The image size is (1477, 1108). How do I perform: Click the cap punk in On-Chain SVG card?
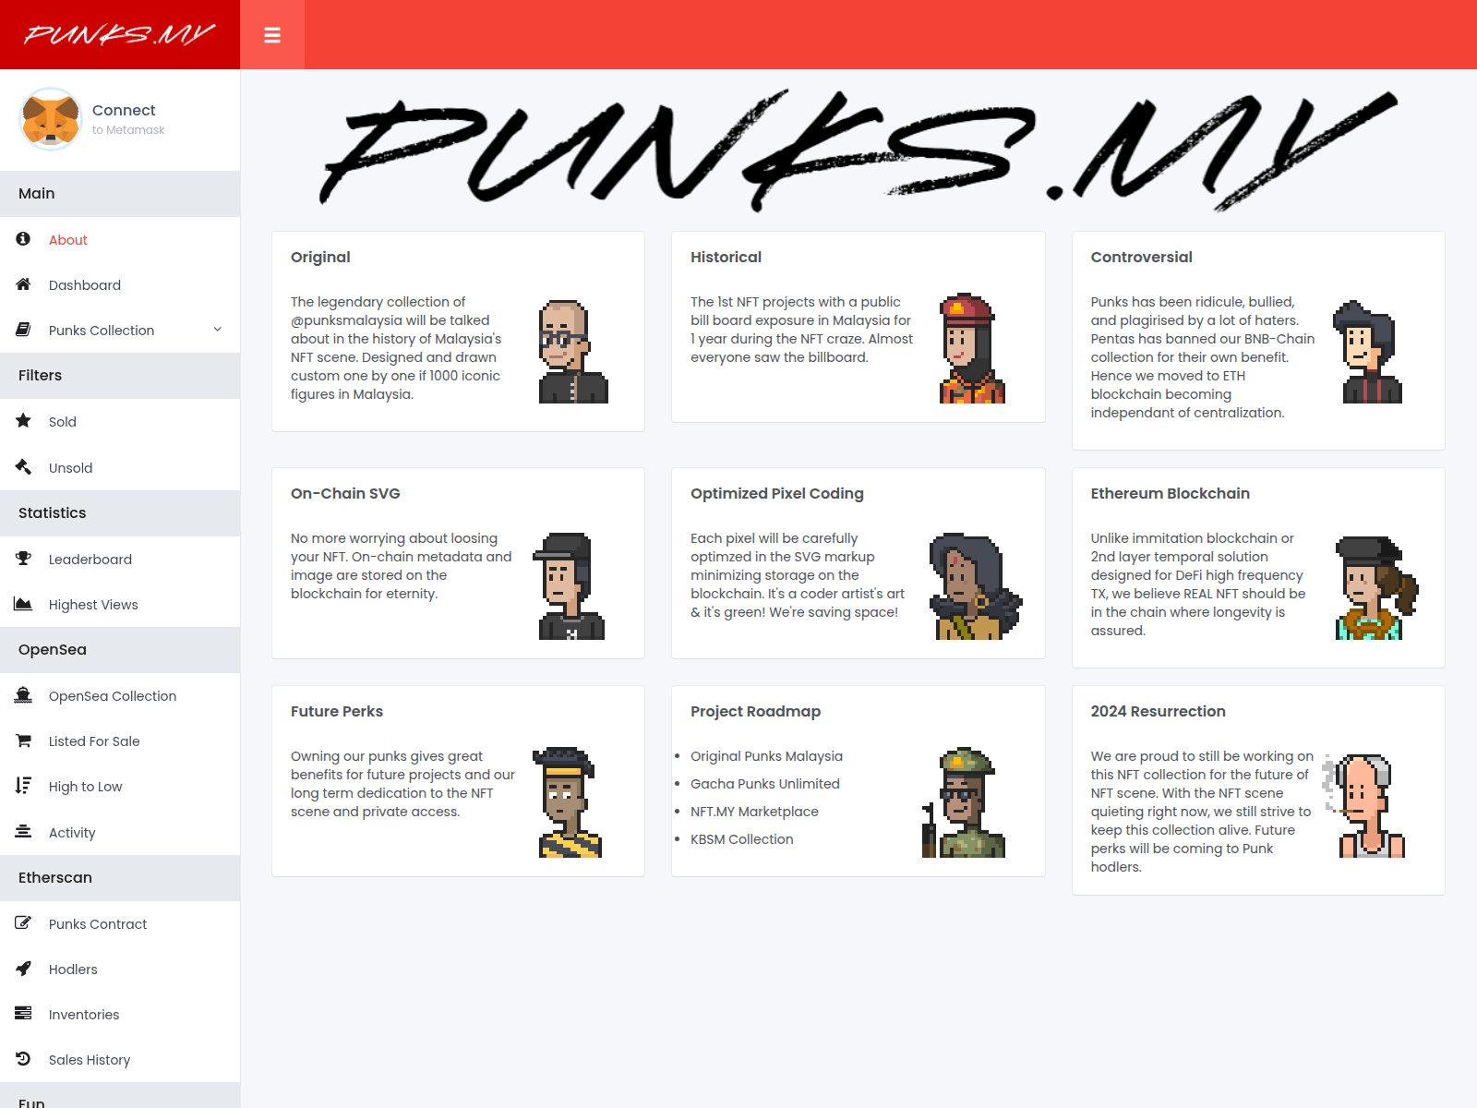(570, 586)
